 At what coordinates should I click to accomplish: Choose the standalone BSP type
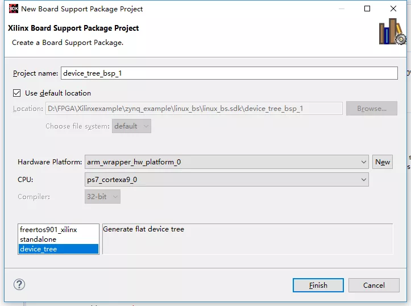coord(38,239)
